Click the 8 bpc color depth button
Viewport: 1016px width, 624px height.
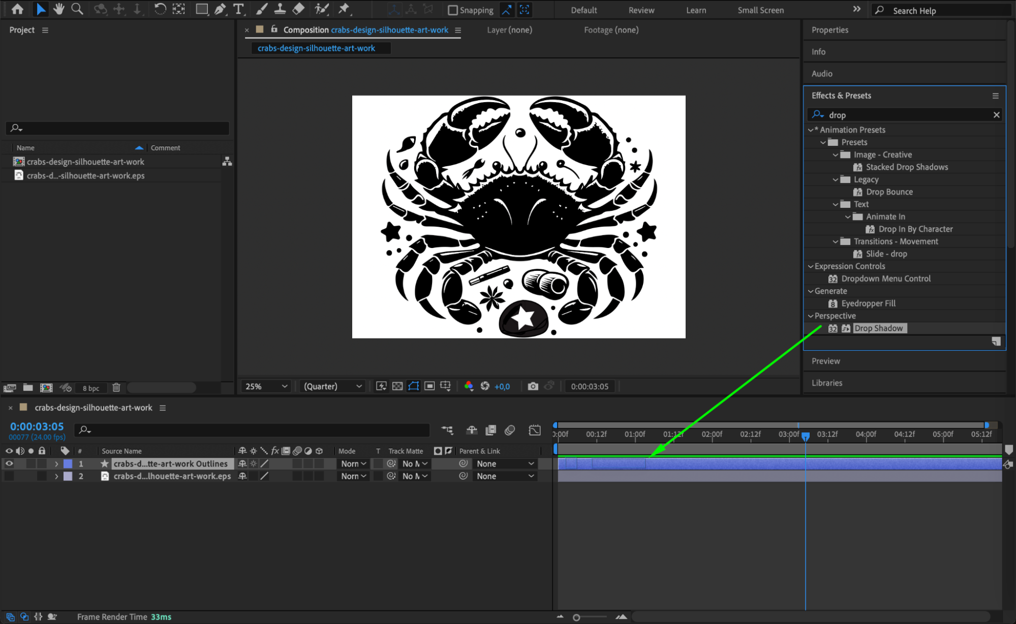tap(91, 388)
